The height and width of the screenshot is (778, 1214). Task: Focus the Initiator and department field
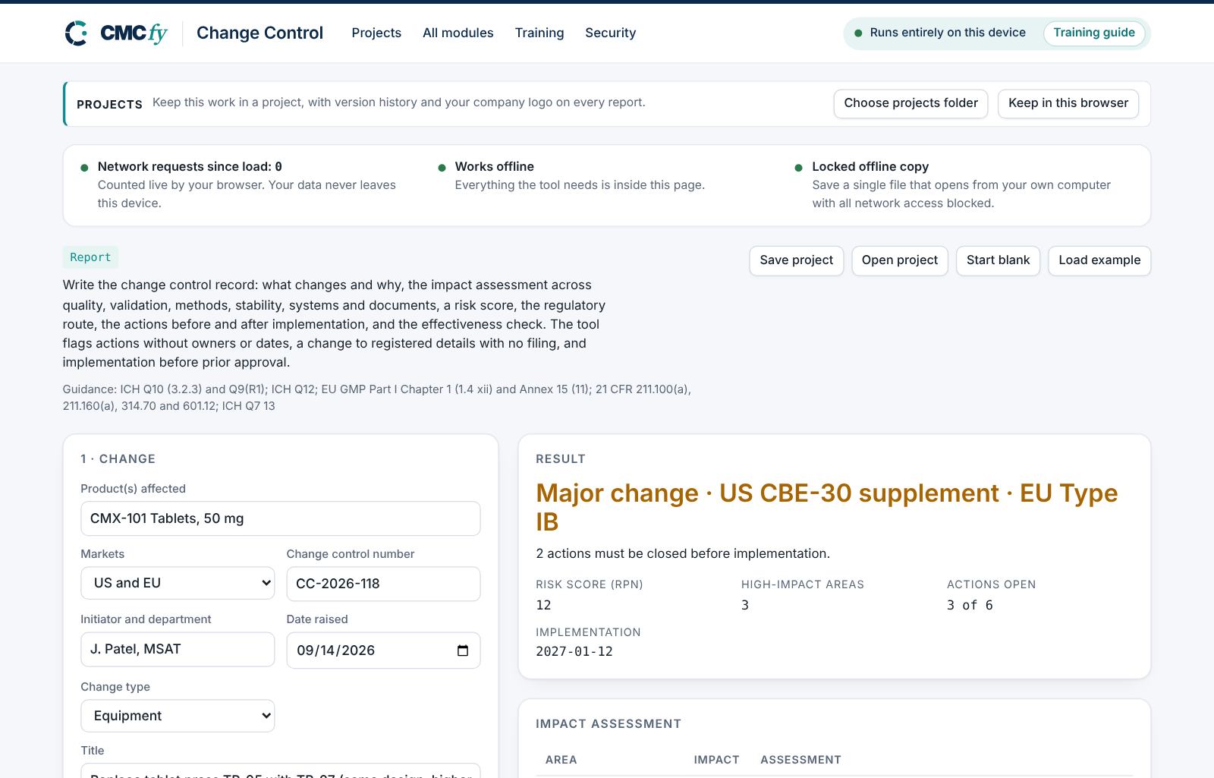pos(178,650)
